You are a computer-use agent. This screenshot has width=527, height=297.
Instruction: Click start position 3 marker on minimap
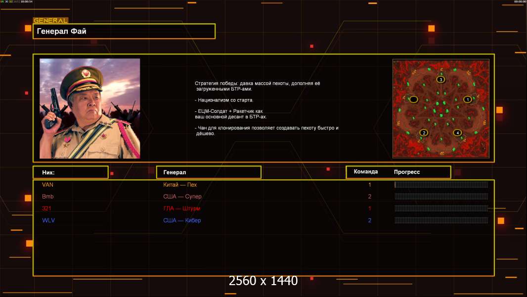440,79
